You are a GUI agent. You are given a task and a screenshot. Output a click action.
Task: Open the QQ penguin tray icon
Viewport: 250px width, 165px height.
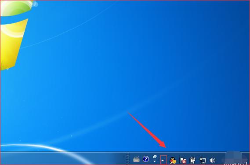[173, 160]
